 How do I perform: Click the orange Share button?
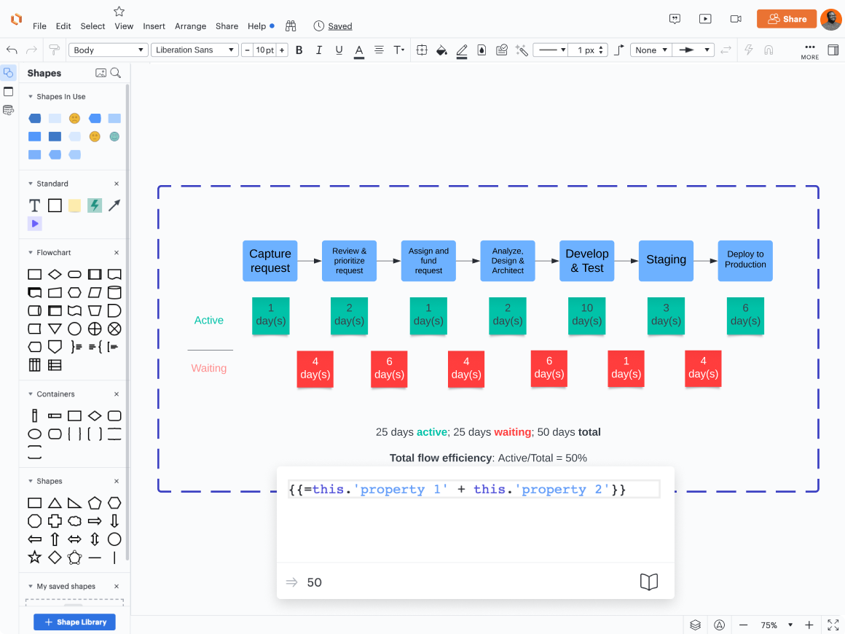click(x=787, y=19)
